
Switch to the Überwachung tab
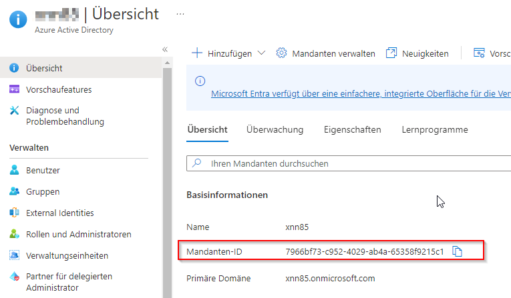point(275,130)
